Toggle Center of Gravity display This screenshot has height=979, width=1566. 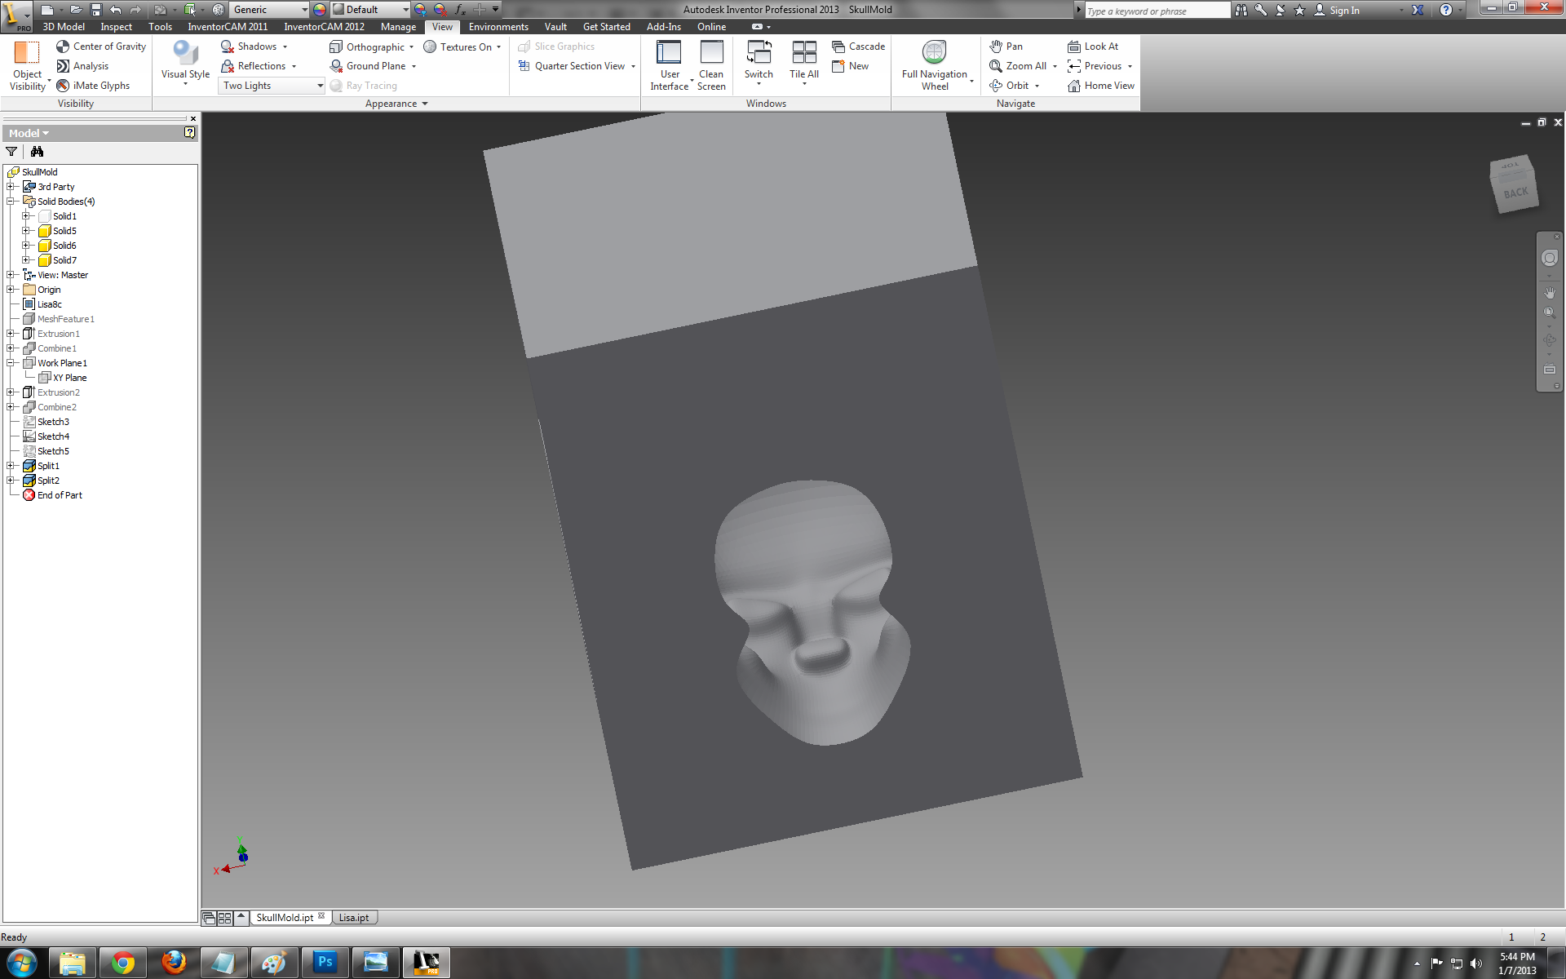pos(101,47)
